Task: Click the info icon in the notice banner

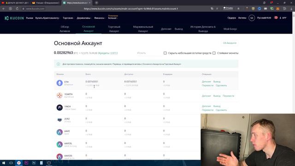Action: pos(59,64)
